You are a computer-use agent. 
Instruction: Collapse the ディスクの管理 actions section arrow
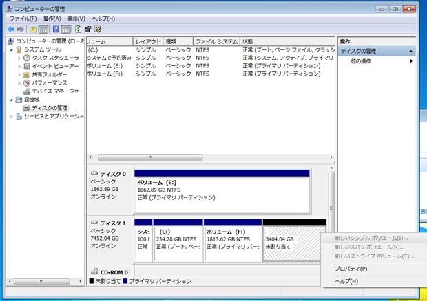(x=410, y=52)
